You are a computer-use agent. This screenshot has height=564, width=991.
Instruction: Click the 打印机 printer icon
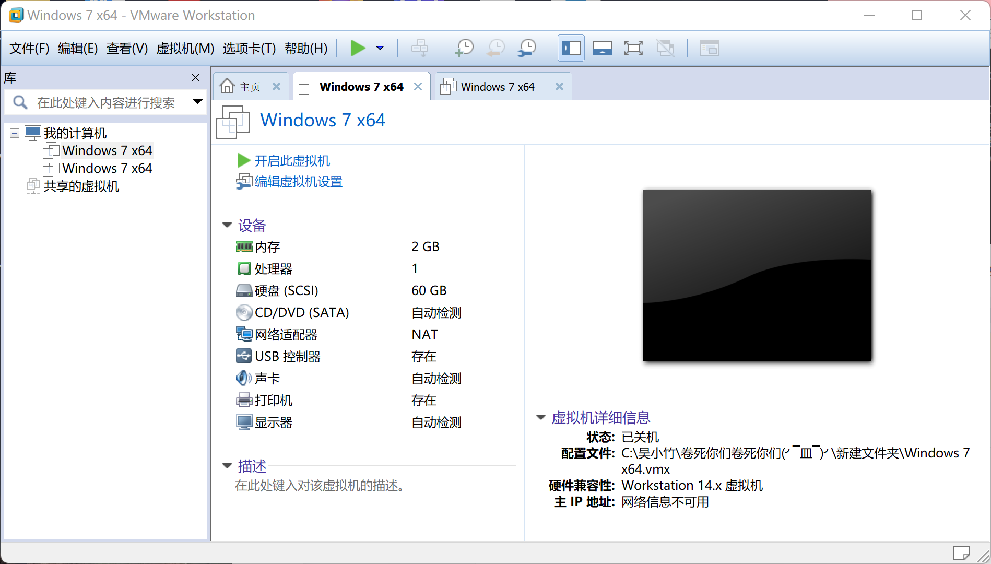click(x=244, y=400)
